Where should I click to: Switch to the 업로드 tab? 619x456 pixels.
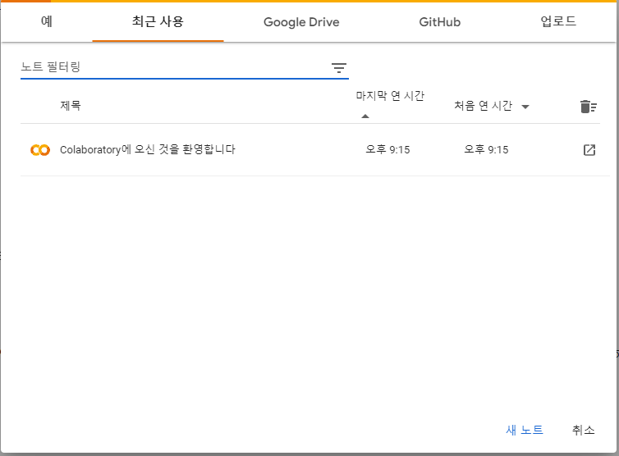click(558, 21)
